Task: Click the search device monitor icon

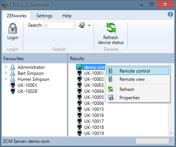Action: tap(82, 25)
